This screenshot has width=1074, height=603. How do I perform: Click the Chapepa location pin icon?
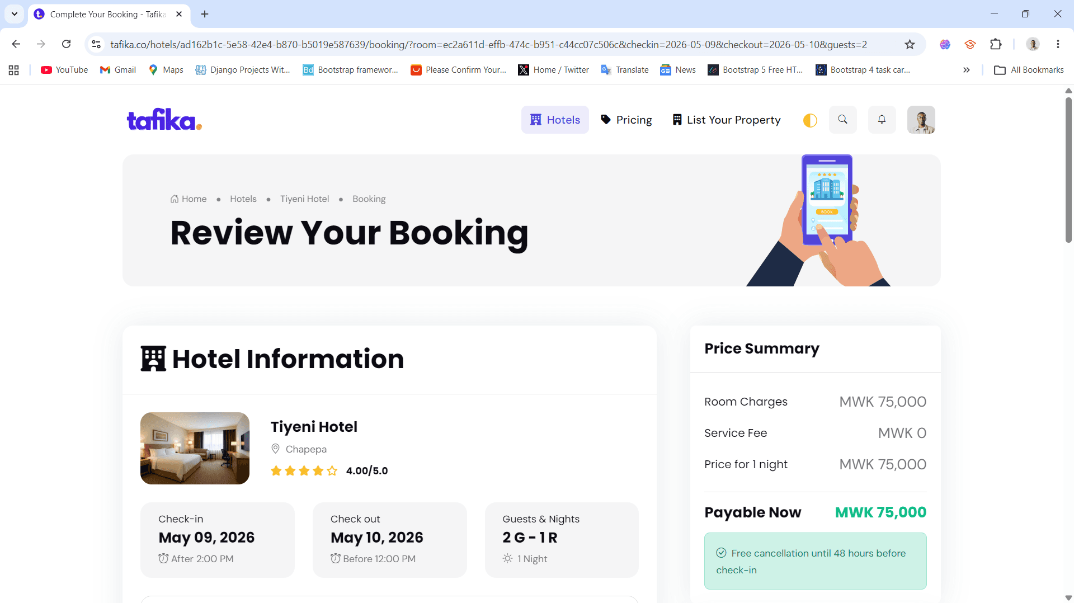pos(275,449)
